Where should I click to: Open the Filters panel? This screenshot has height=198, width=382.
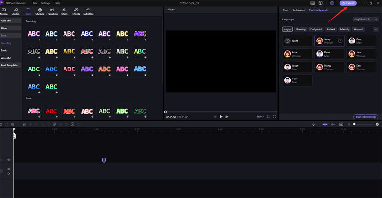(x=64, y=11)
